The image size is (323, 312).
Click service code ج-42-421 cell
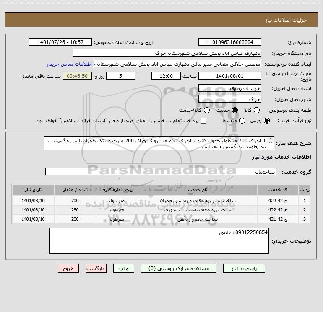click(278, 219)
